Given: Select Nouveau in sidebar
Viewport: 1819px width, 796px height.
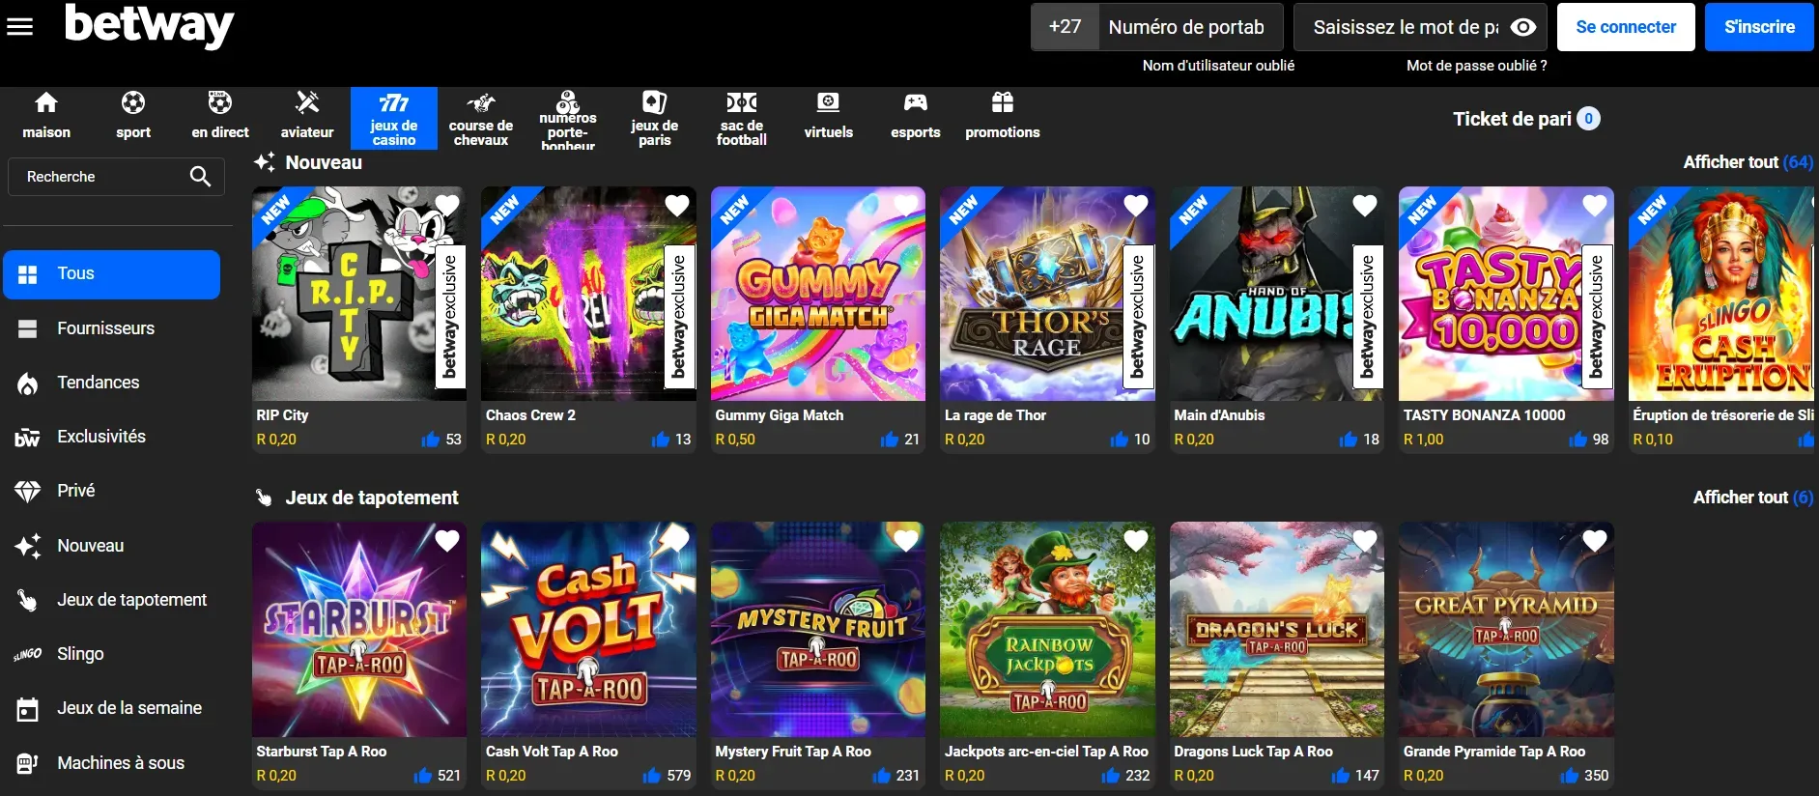Looking at the screenshot, I should [112, 546].
